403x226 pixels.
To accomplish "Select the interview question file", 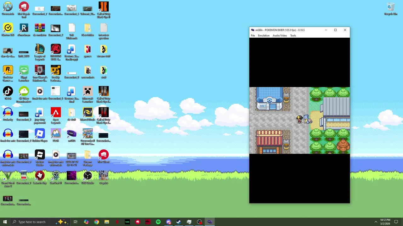I will (104, 31).
